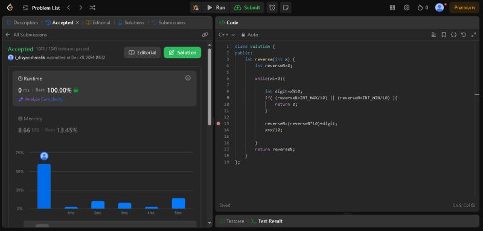Click on 'int digit=x%10;' code line
Image resolution: width=483 pixels, height=231 pixels.
(284, 91)
